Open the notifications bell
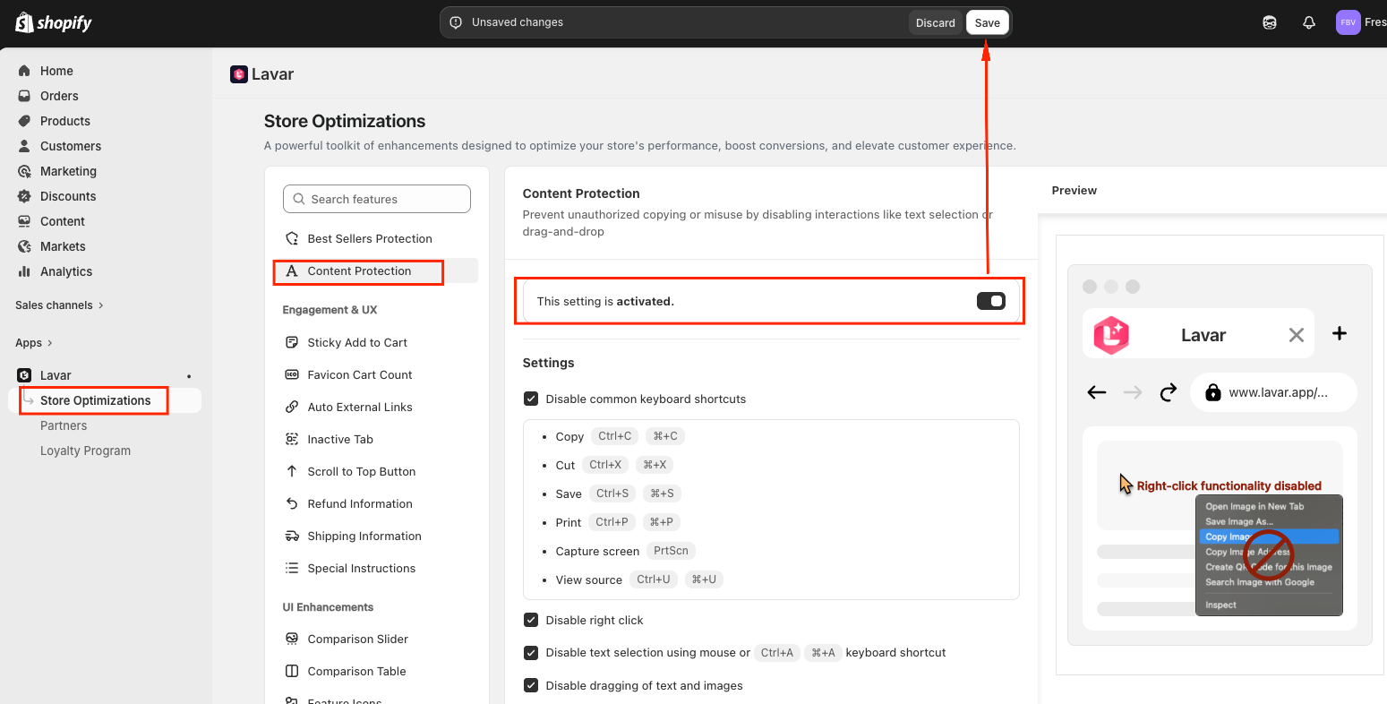Image resolution: width=1387 pixels, height=704 pixels. pos(1309,22)
